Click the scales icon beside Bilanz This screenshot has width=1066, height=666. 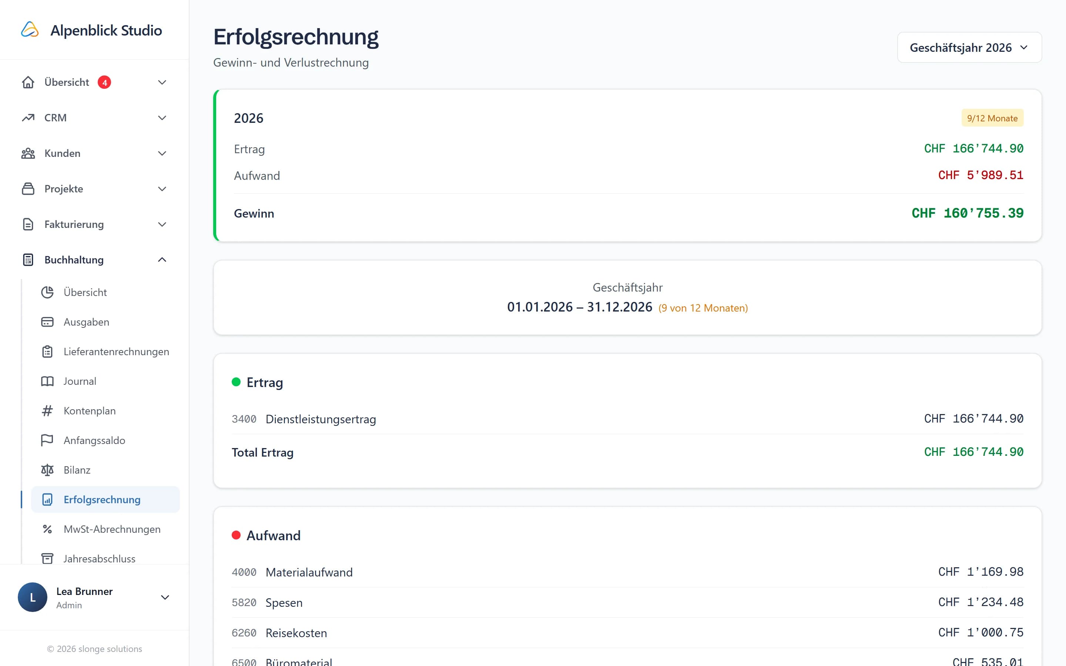tap(47, 470)
